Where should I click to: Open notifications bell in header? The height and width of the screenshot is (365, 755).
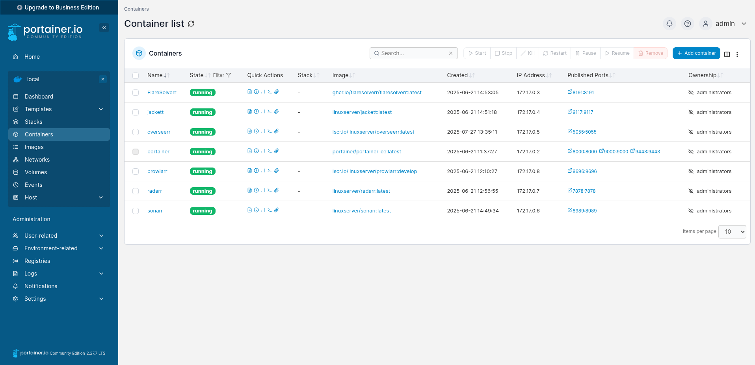point(669,24)
